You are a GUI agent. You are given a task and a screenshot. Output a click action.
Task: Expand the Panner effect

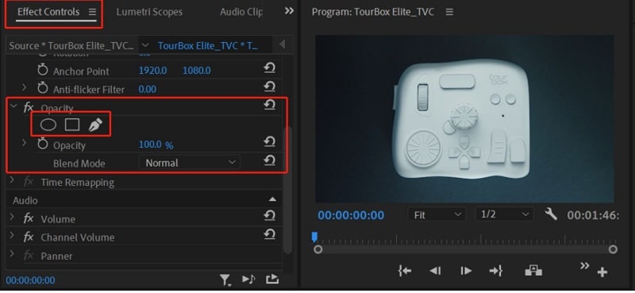(x=12, y=254)
